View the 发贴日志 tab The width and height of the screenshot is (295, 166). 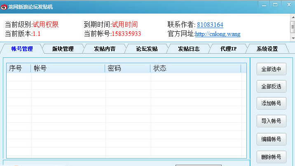coord(189,49)
